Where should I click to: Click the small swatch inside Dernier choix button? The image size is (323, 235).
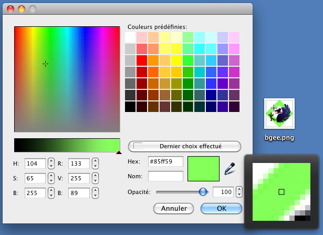pos(138,146)
